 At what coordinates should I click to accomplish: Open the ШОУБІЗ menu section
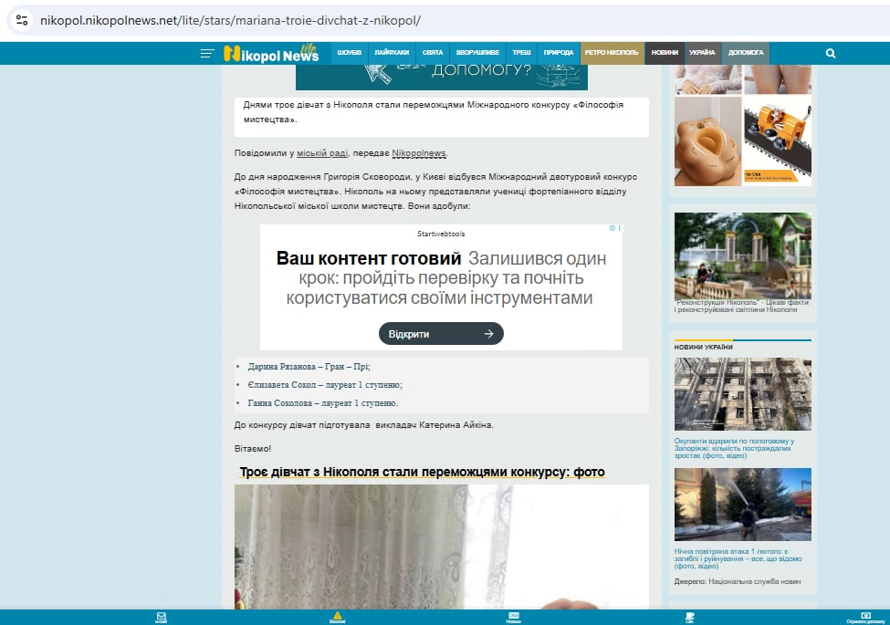coord(350,53)
